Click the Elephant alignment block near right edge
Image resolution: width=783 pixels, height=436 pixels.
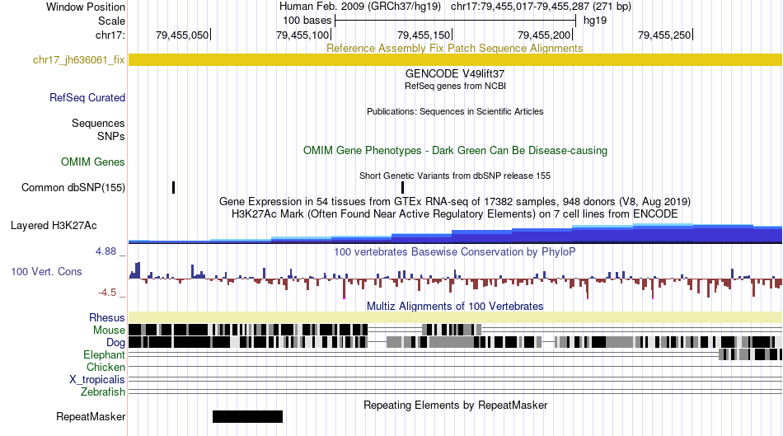[750, 354]
